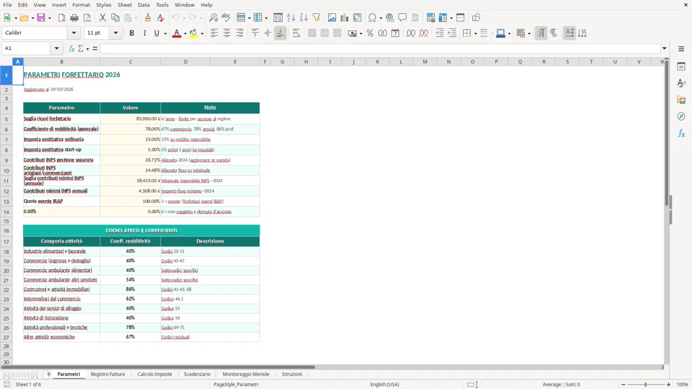The height and width of the screenshot is (389, 692).
Task: Click the PageStyle_Parametri status field
Action: tap(236, 384)
